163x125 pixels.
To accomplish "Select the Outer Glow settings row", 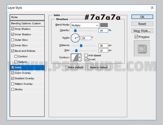I will tap(27, 40).
